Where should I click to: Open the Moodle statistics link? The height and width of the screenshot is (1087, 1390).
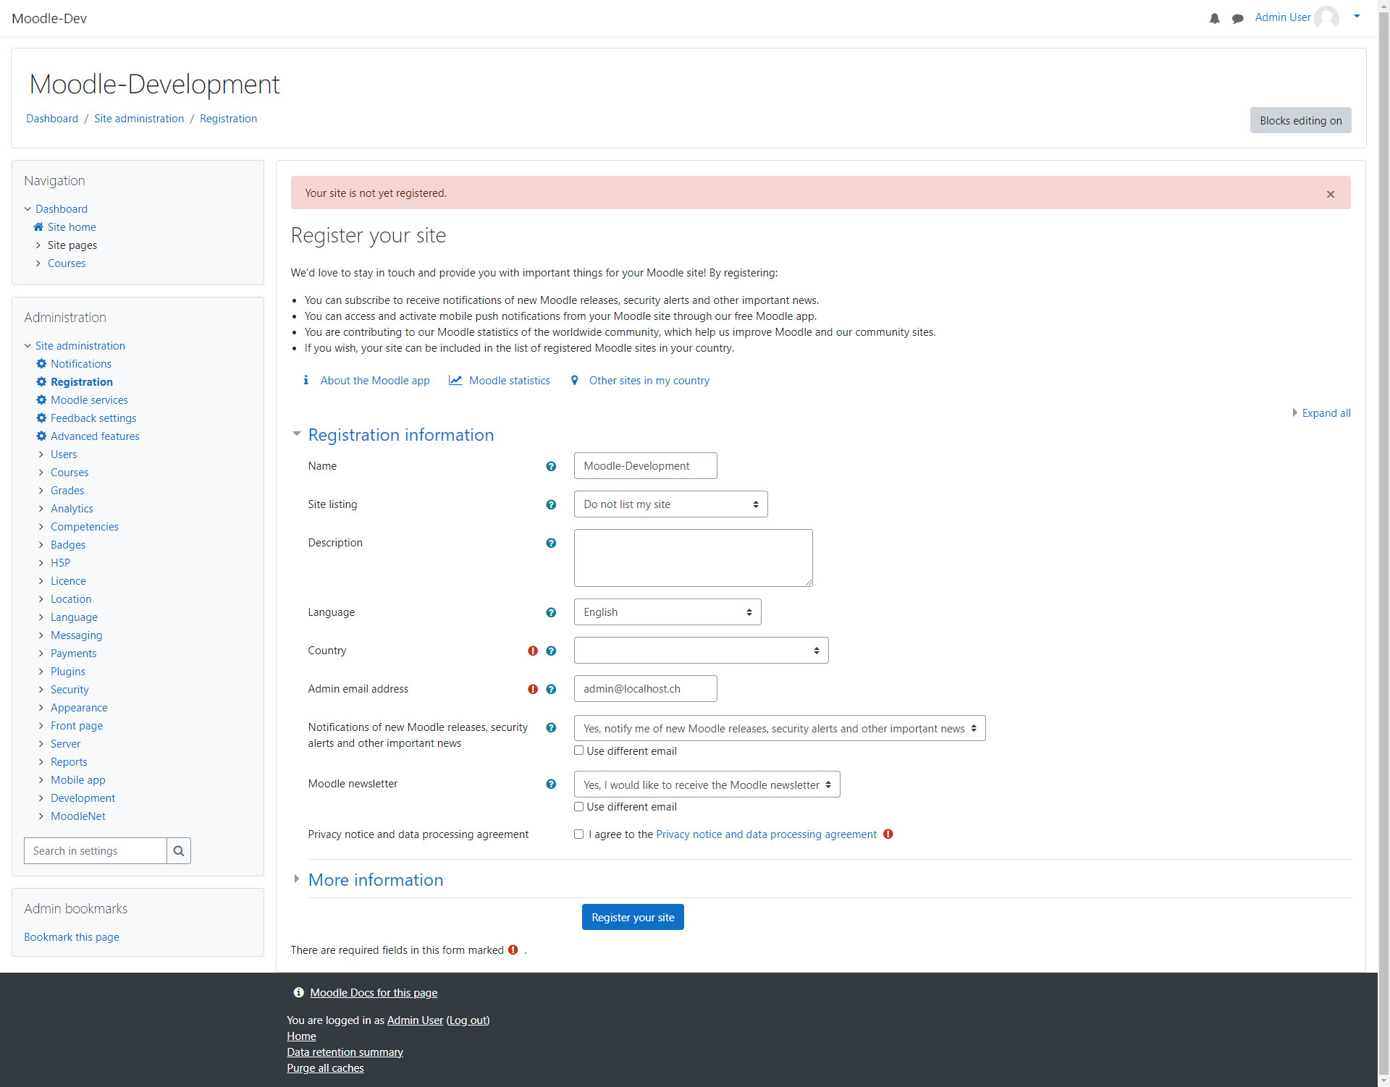click(x=510, y=381)
